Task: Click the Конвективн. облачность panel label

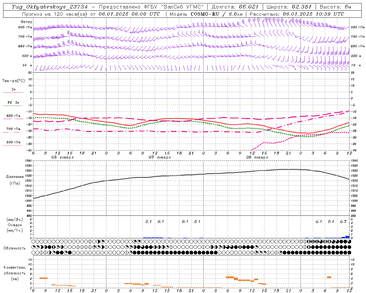Action: point(15,270)
